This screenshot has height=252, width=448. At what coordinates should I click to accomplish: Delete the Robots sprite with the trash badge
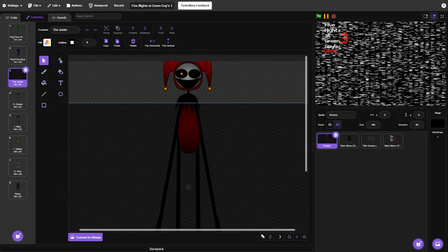click(x=336, y=135)
